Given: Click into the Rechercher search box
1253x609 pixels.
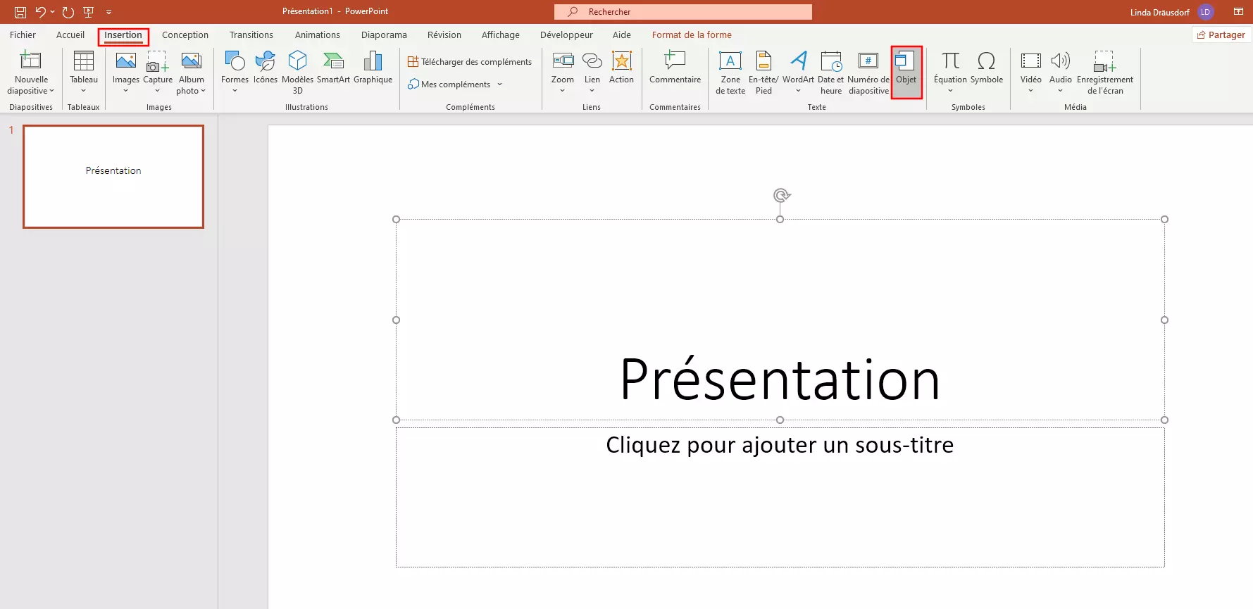Looking at the screenshot, I should click(683, 12).
